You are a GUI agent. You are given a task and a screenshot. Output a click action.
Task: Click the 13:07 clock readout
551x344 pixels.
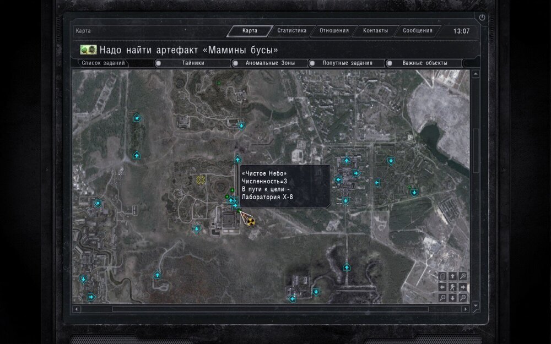coord(461,31)
